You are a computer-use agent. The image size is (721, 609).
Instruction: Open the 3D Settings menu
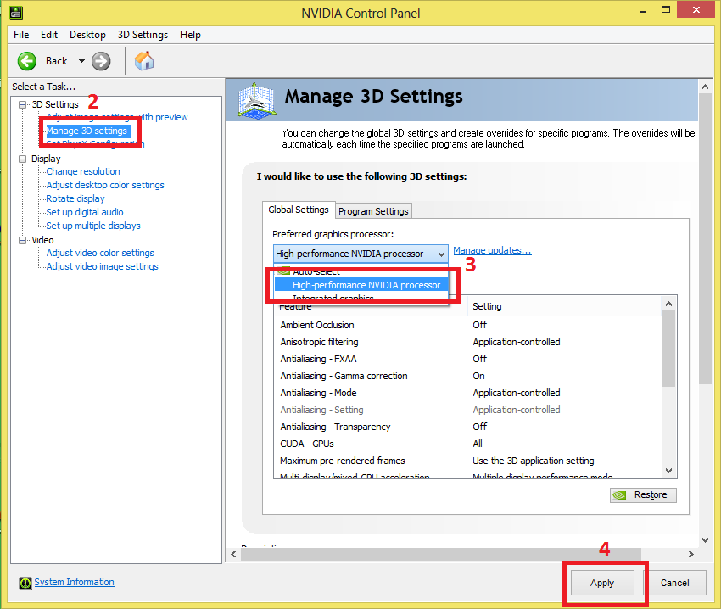pos(143,35)
